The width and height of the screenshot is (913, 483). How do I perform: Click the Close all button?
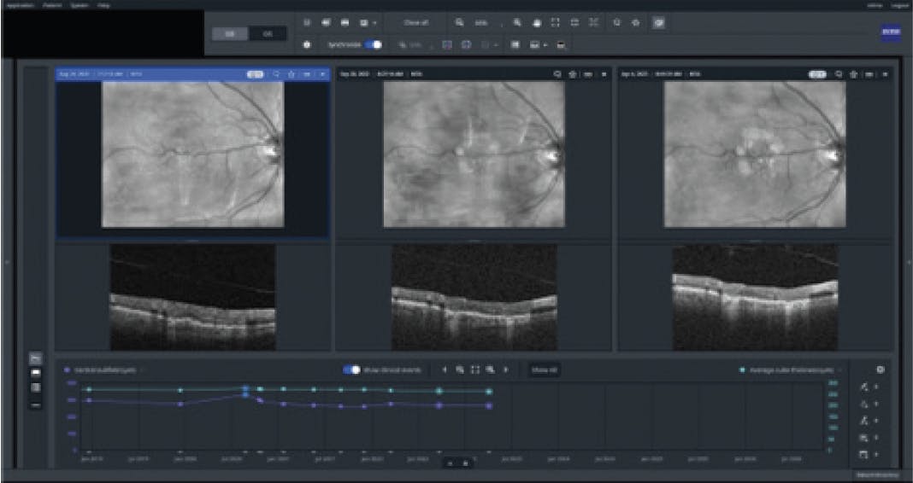coord(415,22)
